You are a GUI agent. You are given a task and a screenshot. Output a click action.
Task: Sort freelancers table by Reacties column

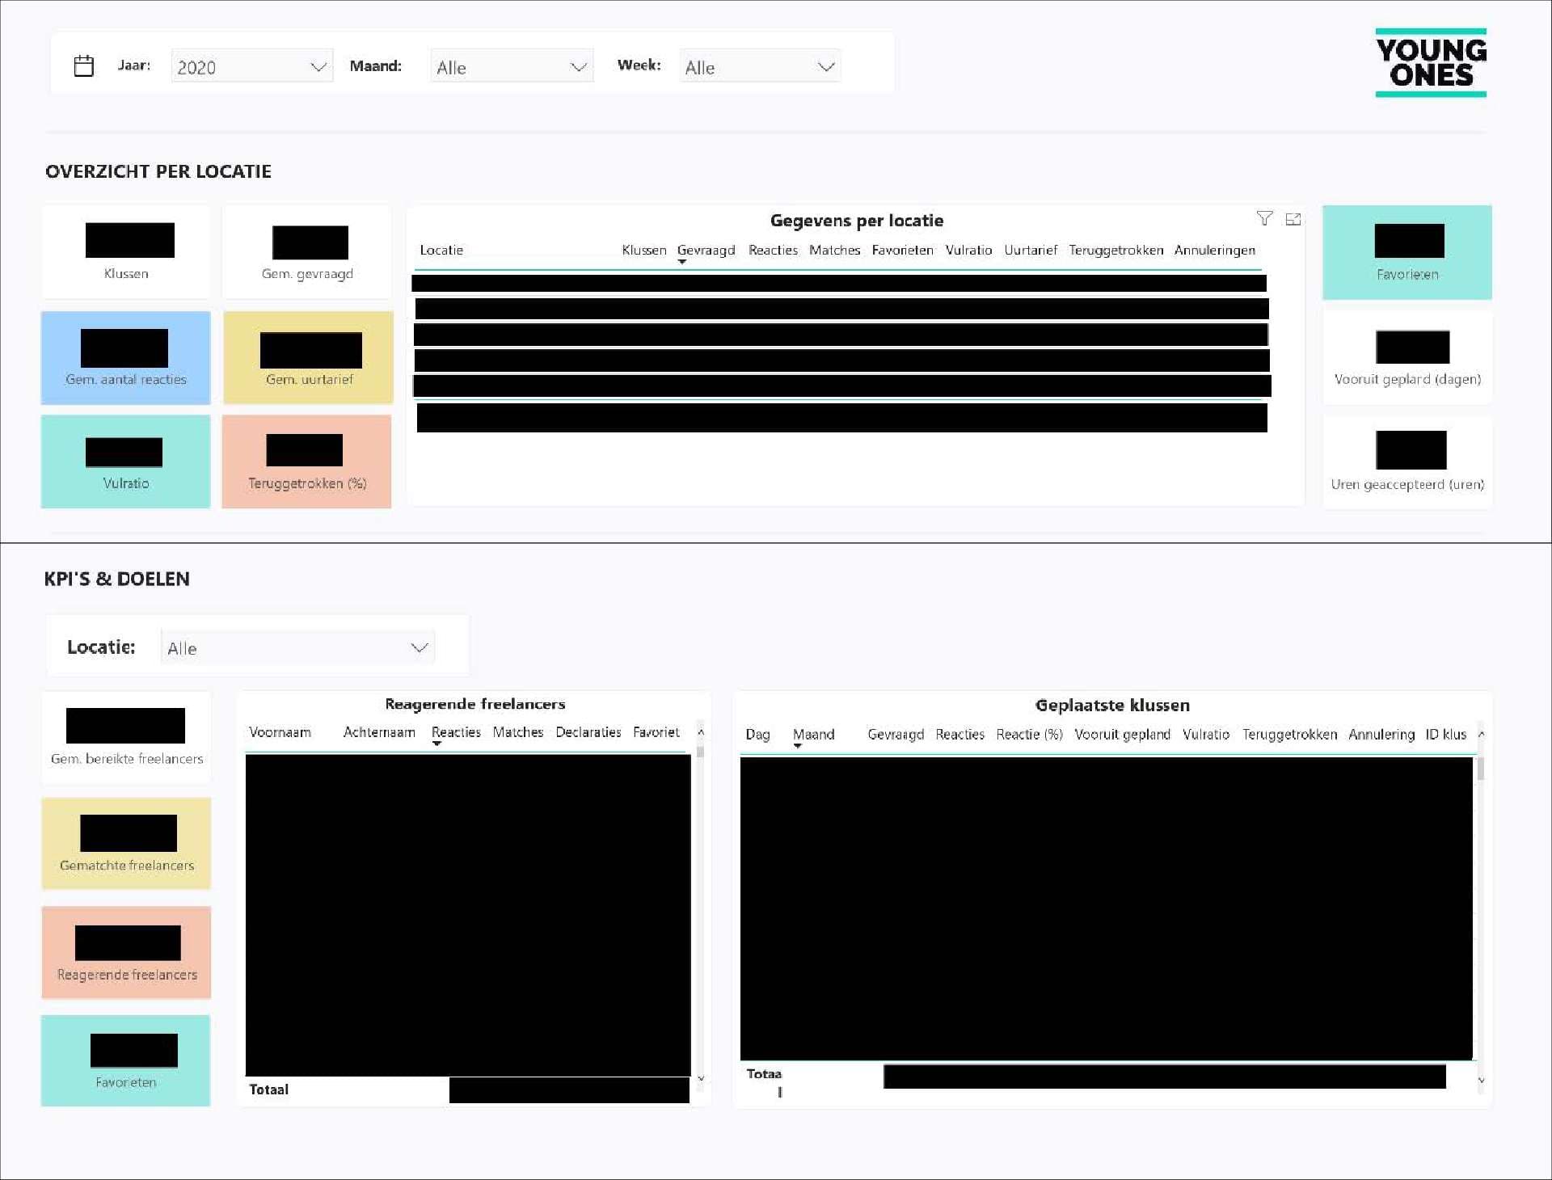(456, 731)
